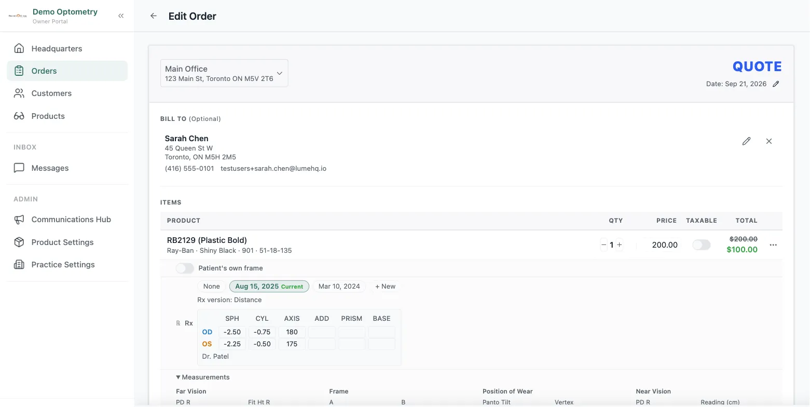810x407 pixels.
Task: Click the OD CYL field -0.75
Action: 262,332
